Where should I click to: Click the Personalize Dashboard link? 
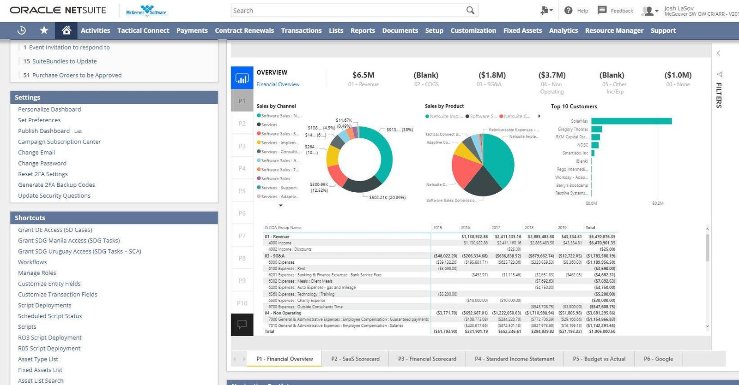(49, 109)
